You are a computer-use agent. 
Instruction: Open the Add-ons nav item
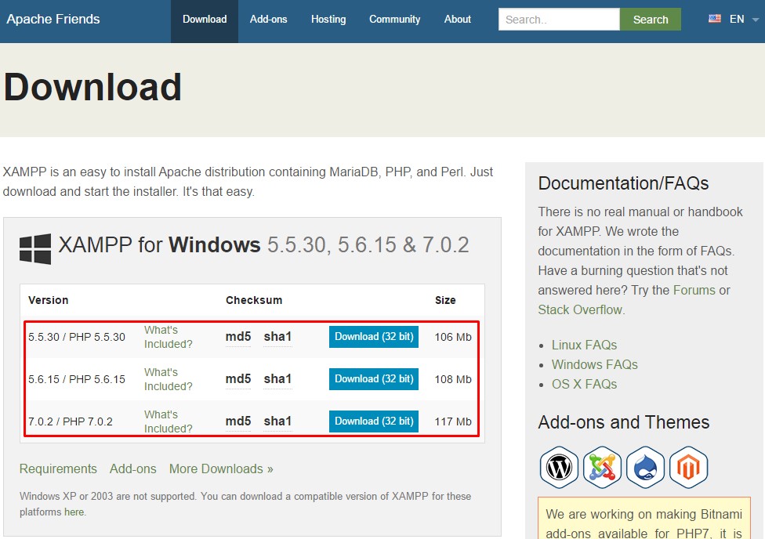click(268, 20)
